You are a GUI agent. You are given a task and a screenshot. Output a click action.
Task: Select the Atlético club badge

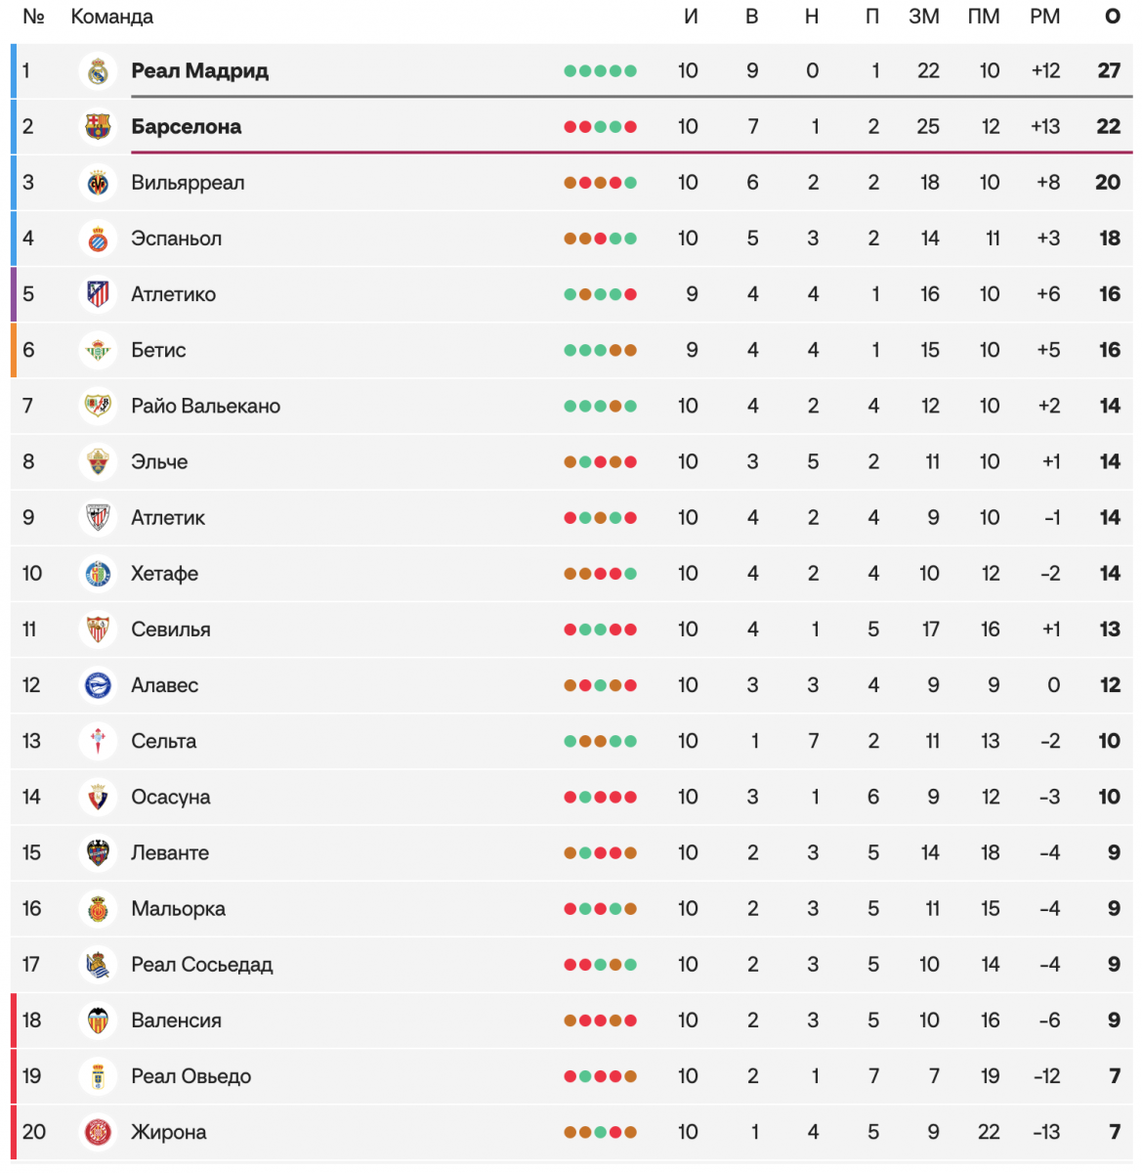coord(98,294)
